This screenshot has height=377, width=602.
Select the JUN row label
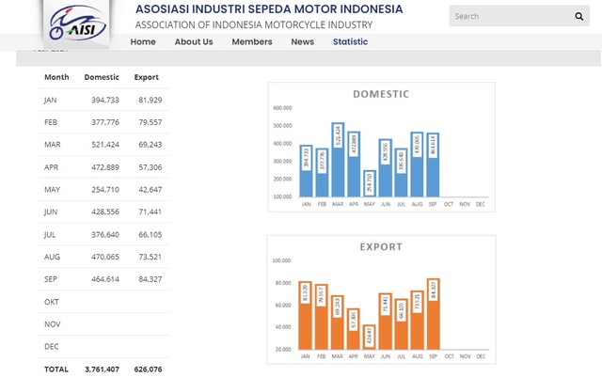coord(51,212)
